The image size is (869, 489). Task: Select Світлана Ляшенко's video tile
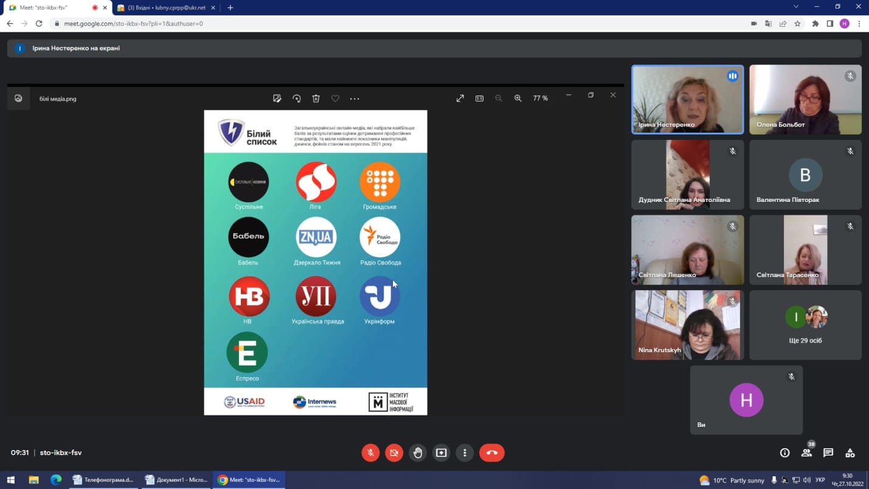click(688, 250)
